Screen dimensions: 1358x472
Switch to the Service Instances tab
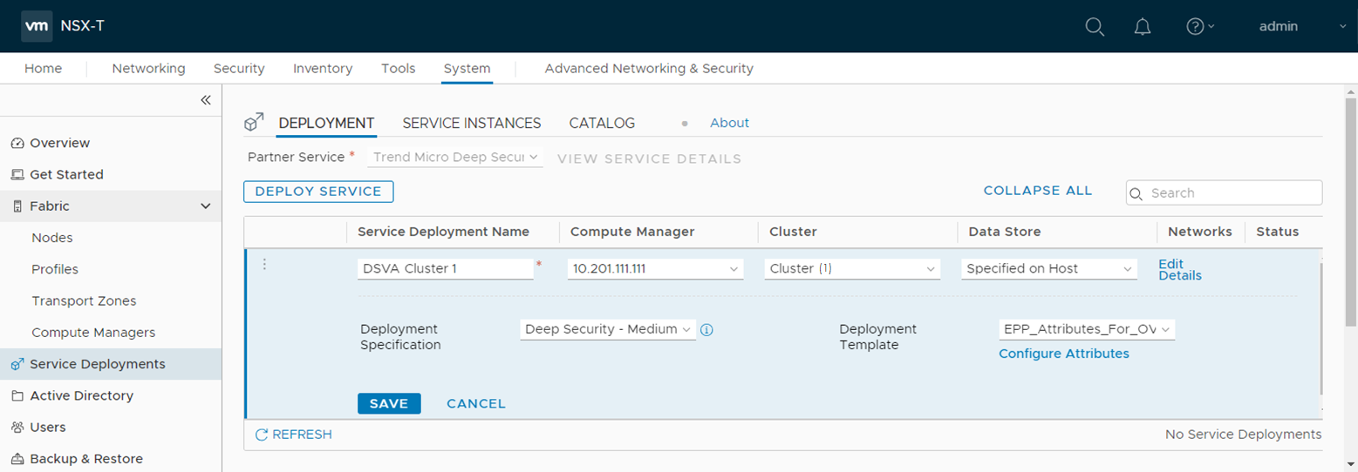coord(471,124)
